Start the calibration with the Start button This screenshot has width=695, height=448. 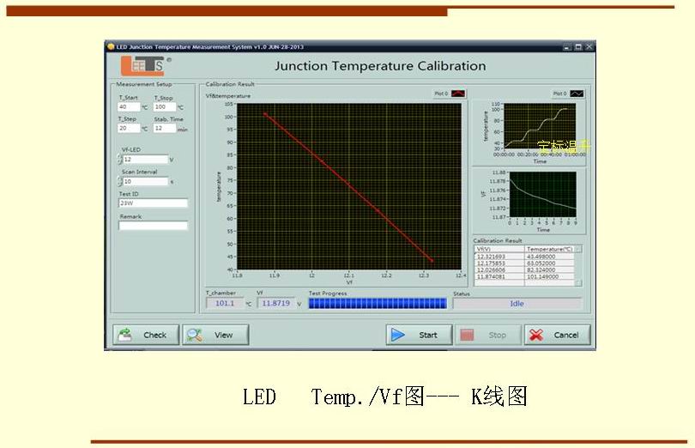(419, 335)
